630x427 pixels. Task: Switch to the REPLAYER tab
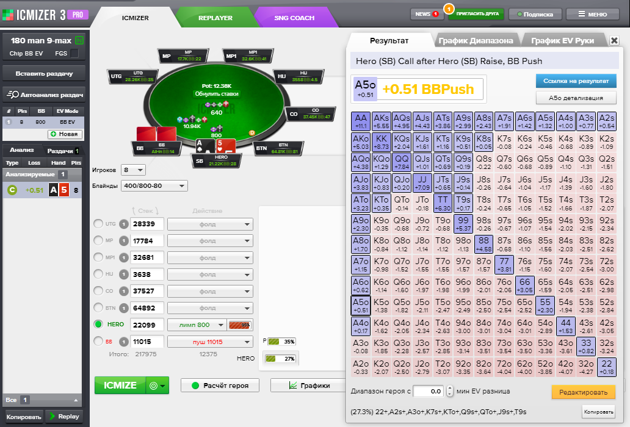215,18
